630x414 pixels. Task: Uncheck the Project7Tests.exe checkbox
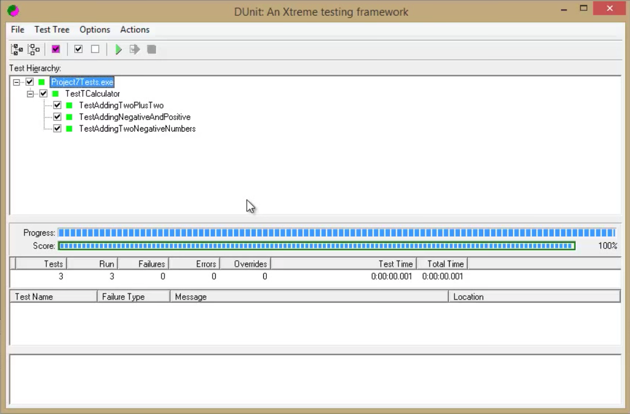point(29,82)
